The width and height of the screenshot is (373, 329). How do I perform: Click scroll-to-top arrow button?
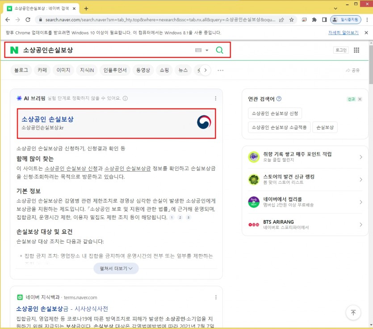(x=353, y=312)
